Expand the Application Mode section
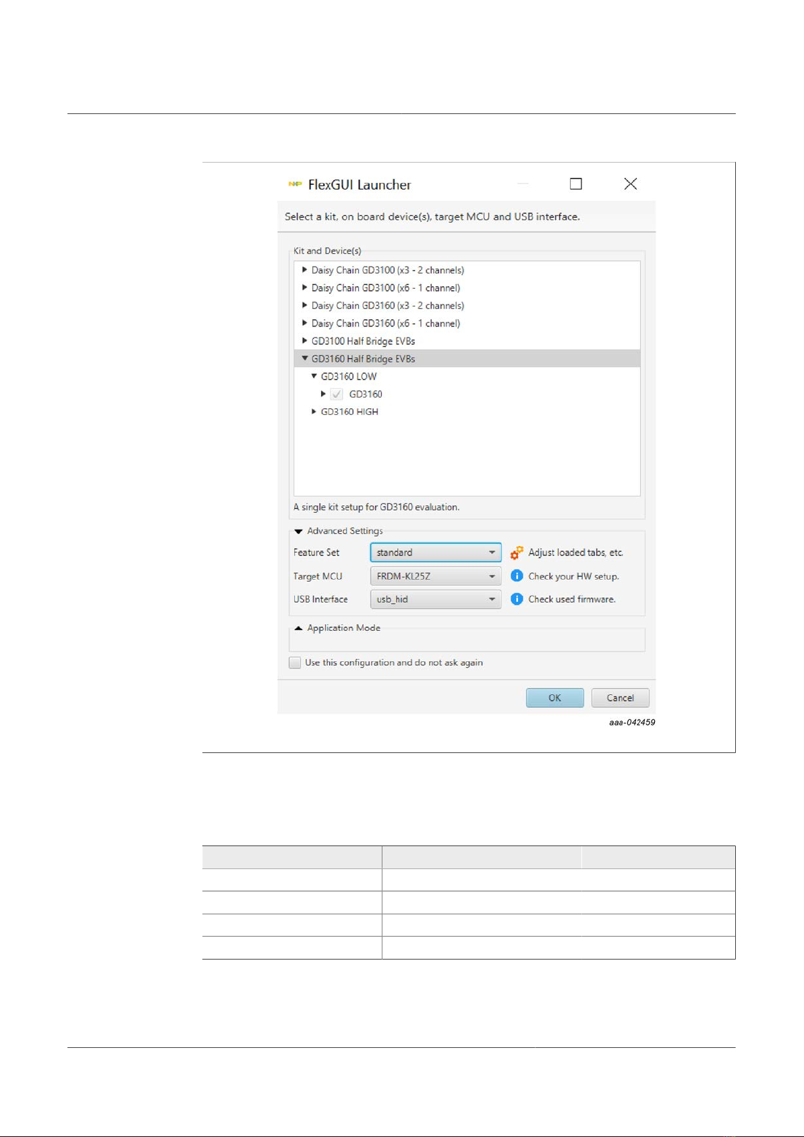This screenshot has width=804, height=1137. click(x=299, y=628)
